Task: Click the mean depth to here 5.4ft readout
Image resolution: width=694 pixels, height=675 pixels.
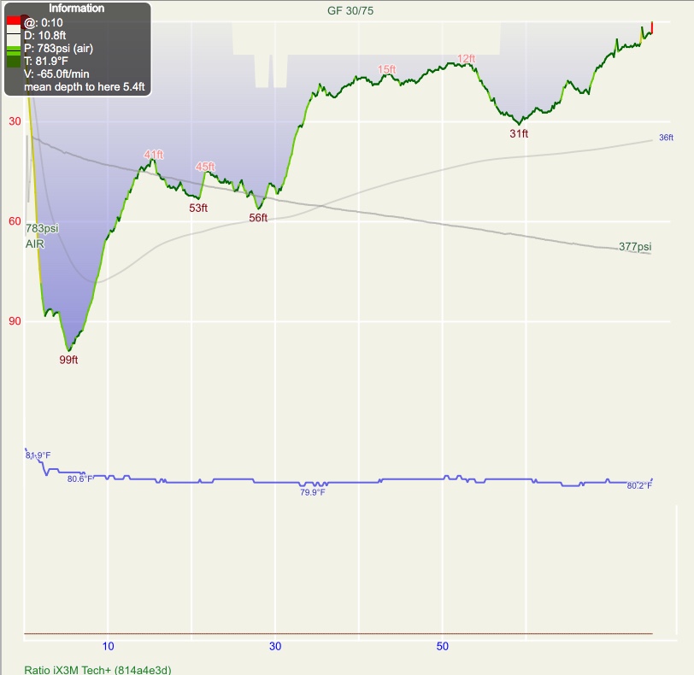Action: click(x=84, y=86)
